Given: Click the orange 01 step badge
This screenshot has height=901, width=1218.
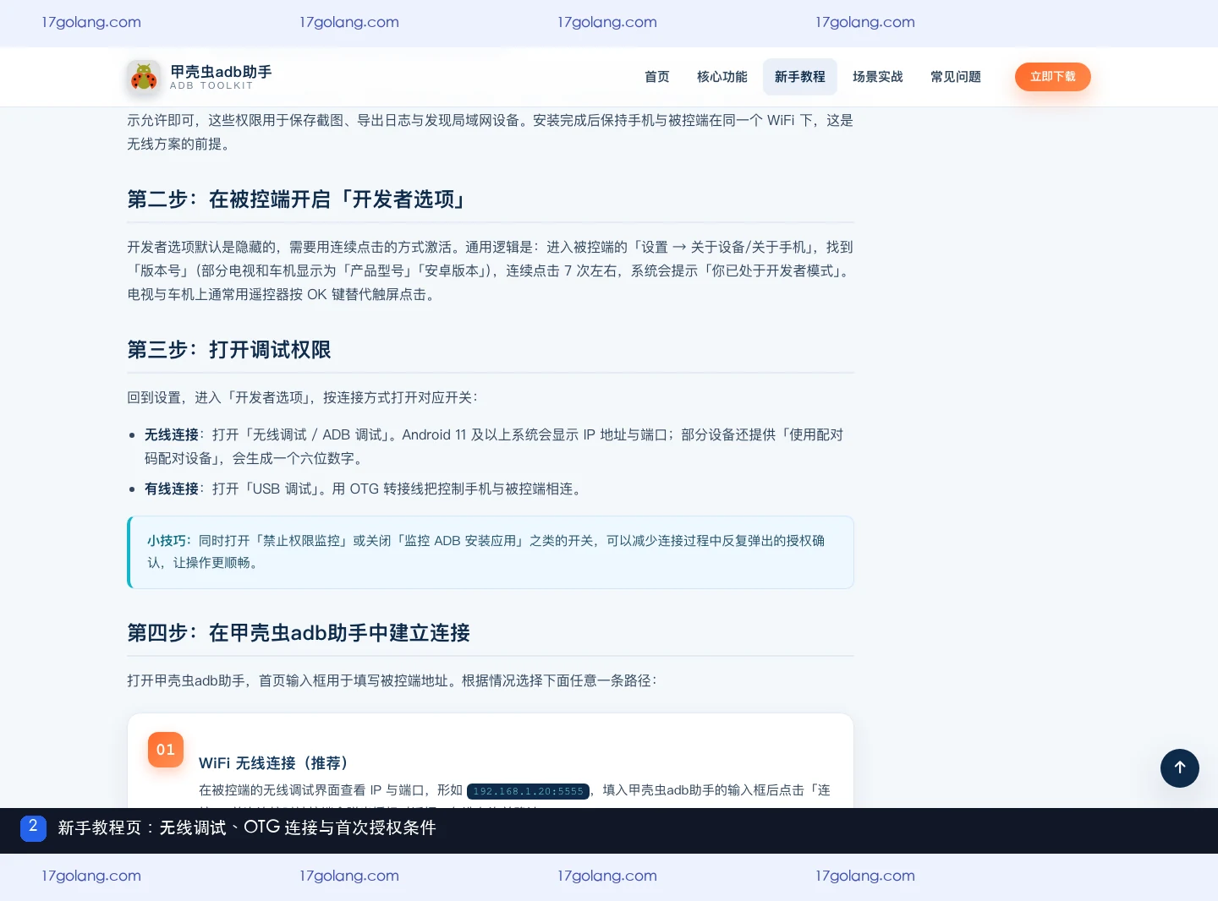Looking at the screenshot, I should pos(166,750).
